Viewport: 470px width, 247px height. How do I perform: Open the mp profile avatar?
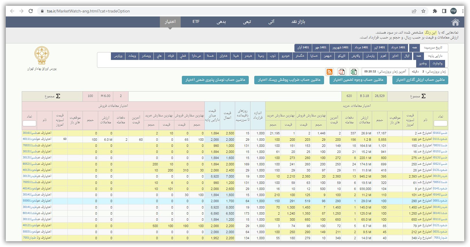pos(453,11)
